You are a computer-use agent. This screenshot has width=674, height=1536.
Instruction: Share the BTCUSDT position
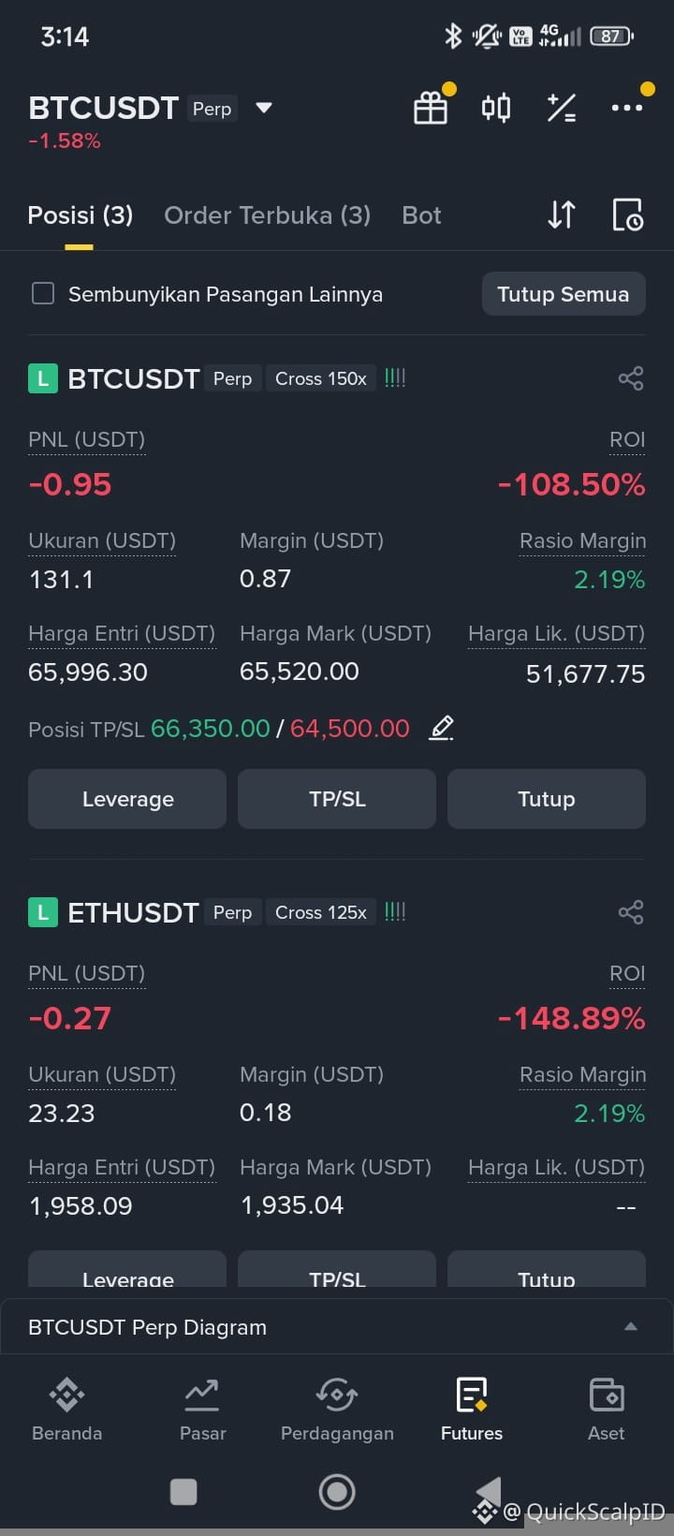pyautogui.click(x=631, y=378)
